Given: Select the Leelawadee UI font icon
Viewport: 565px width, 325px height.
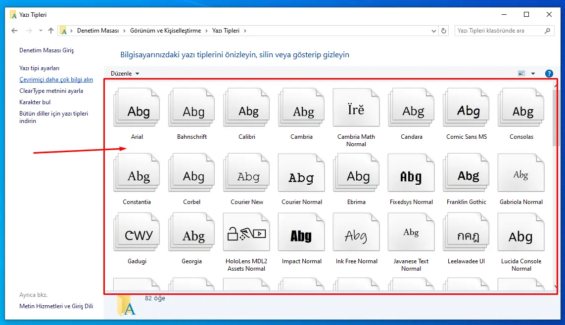Looking at the screenshot, I should pyautogui.click(x=466, y=232).
